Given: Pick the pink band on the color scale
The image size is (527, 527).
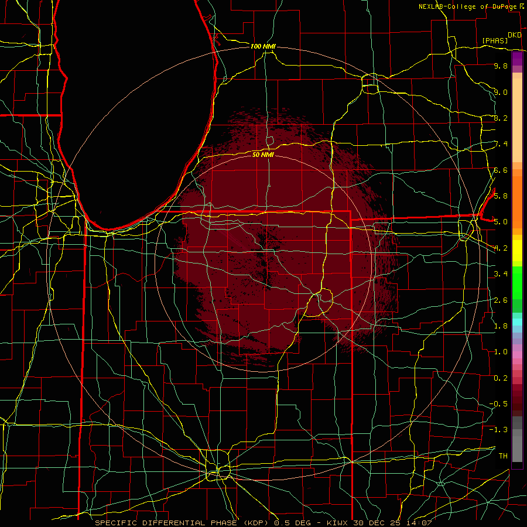Looking at the screenshot, I should pyautogui.click(x=517, y=355).
